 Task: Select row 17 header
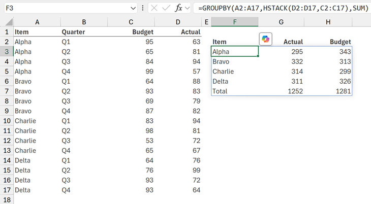point(7,190)
